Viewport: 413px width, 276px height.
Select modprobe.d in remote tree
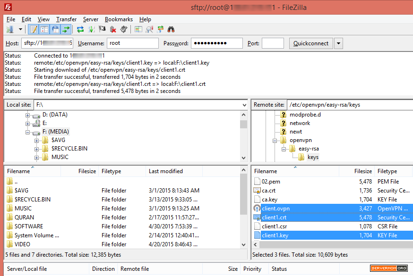point(305,115)
